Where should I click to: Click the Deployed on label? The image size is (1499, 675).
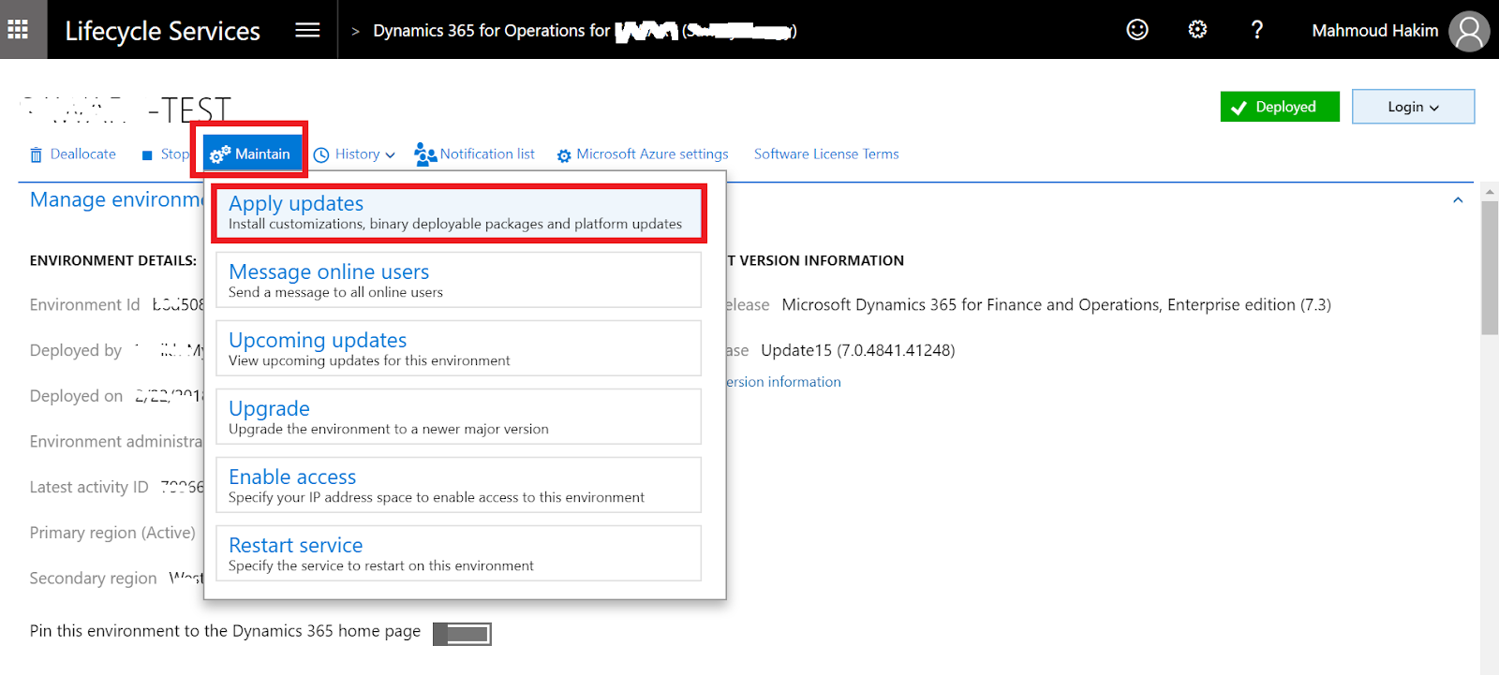coord(76,396)
